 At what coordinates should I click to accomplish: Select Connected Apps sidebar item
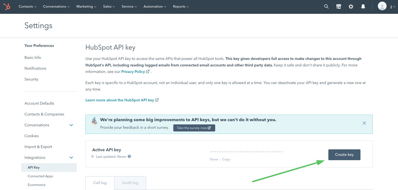point(40,176)
